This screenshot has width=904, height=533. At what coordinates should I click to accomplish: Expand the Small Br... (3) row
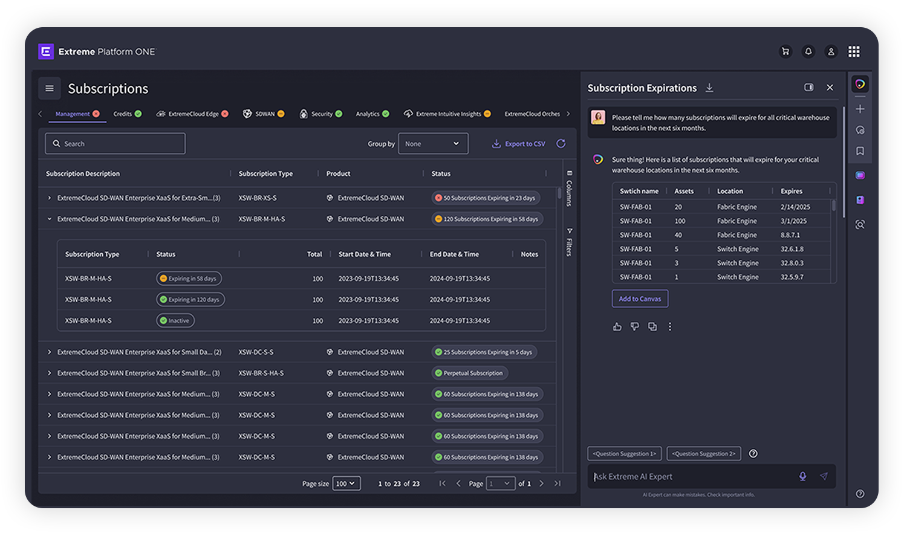click(x=50, y=373)
